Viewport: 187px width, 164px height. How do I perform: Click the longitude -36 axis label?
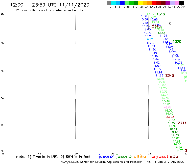[x=112, y=153]
